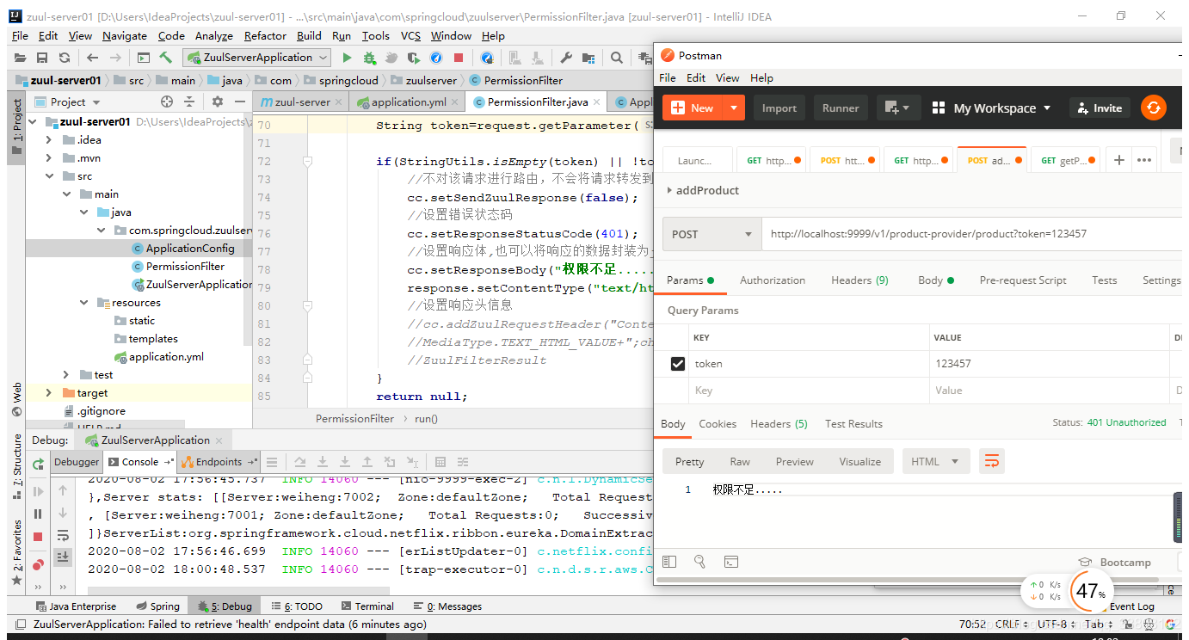Toggle Postman sidebar icon at bottom left

coord(669,562)
